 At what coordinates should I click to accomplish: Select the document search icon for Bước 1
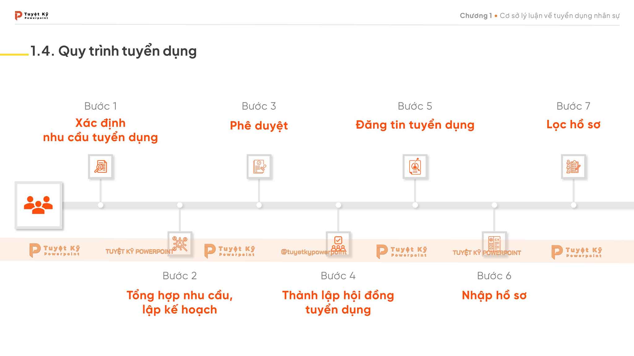101,167
